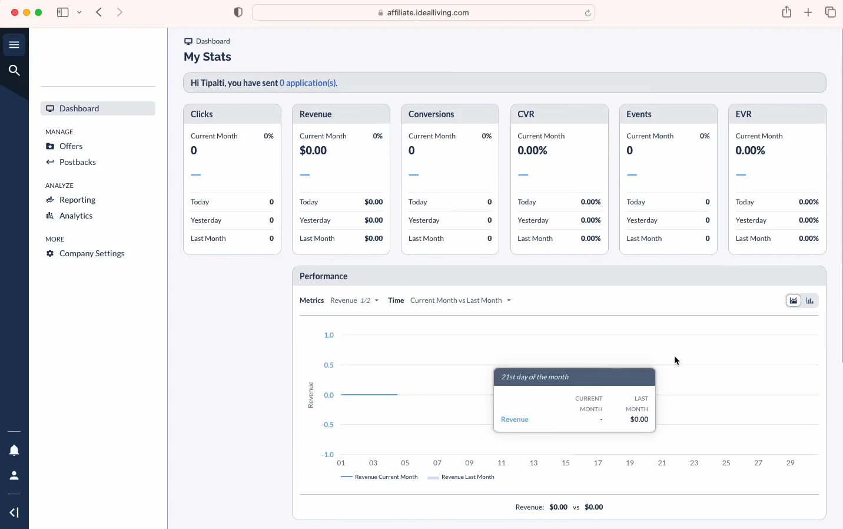Open Reporting under Analyze
The image size is (843, 529).
[x=77, y=200]
